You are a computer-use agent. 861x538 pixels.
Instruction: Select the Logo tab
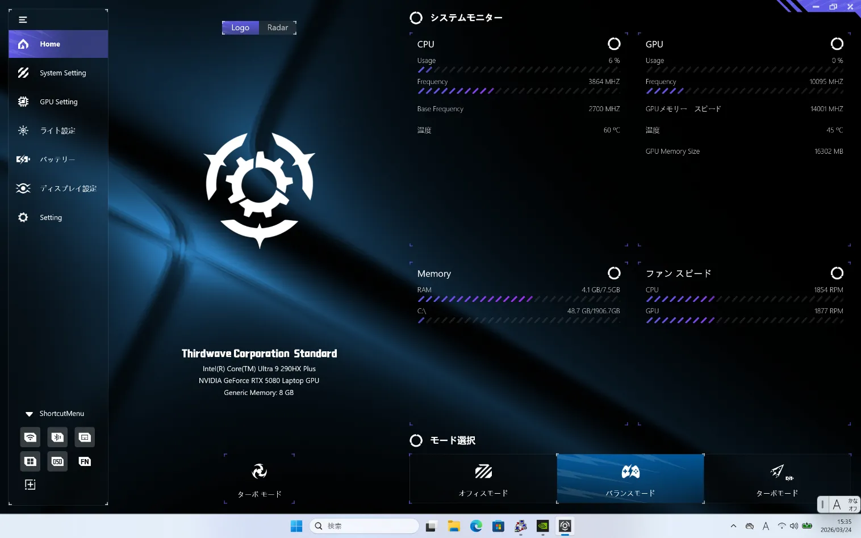click(x=240, y=27)
